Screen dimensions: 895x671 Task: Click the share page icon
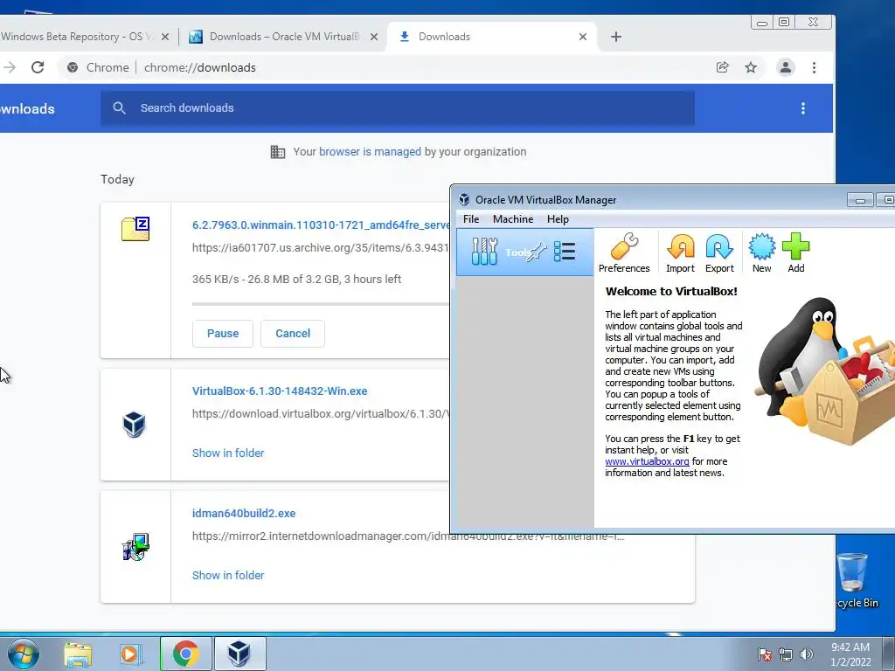tap(722, 67)
